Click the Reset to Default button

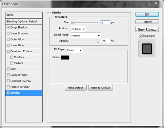click(x=100, y=88)
